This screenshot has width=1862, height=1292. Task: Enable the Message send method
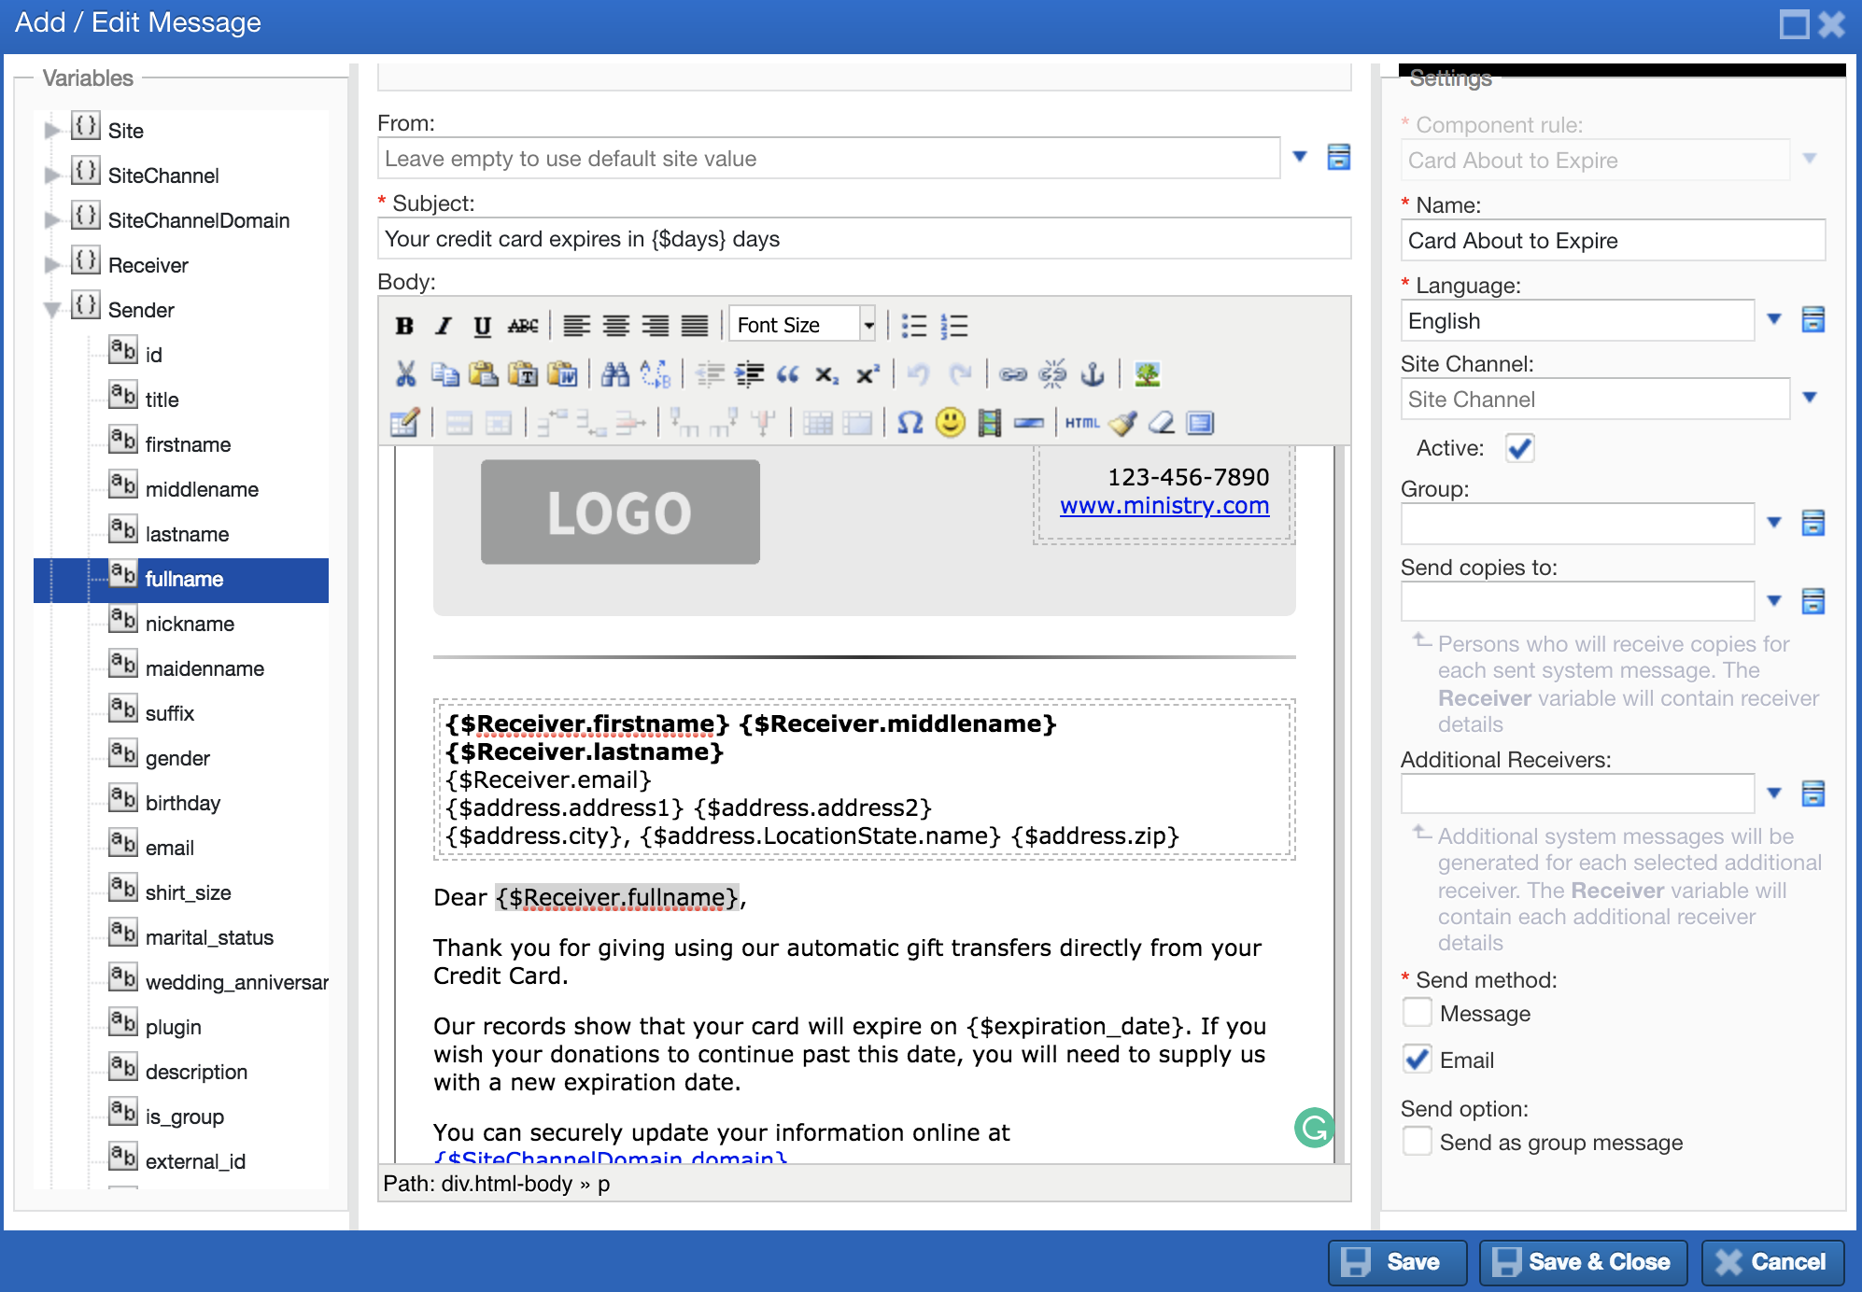click(1417, 1012)
